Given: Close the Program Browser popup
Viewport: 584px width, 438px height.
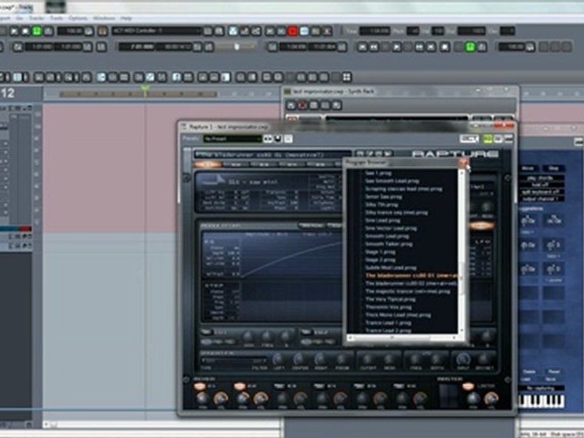Looking at the screenshot, I should (463, 162).
